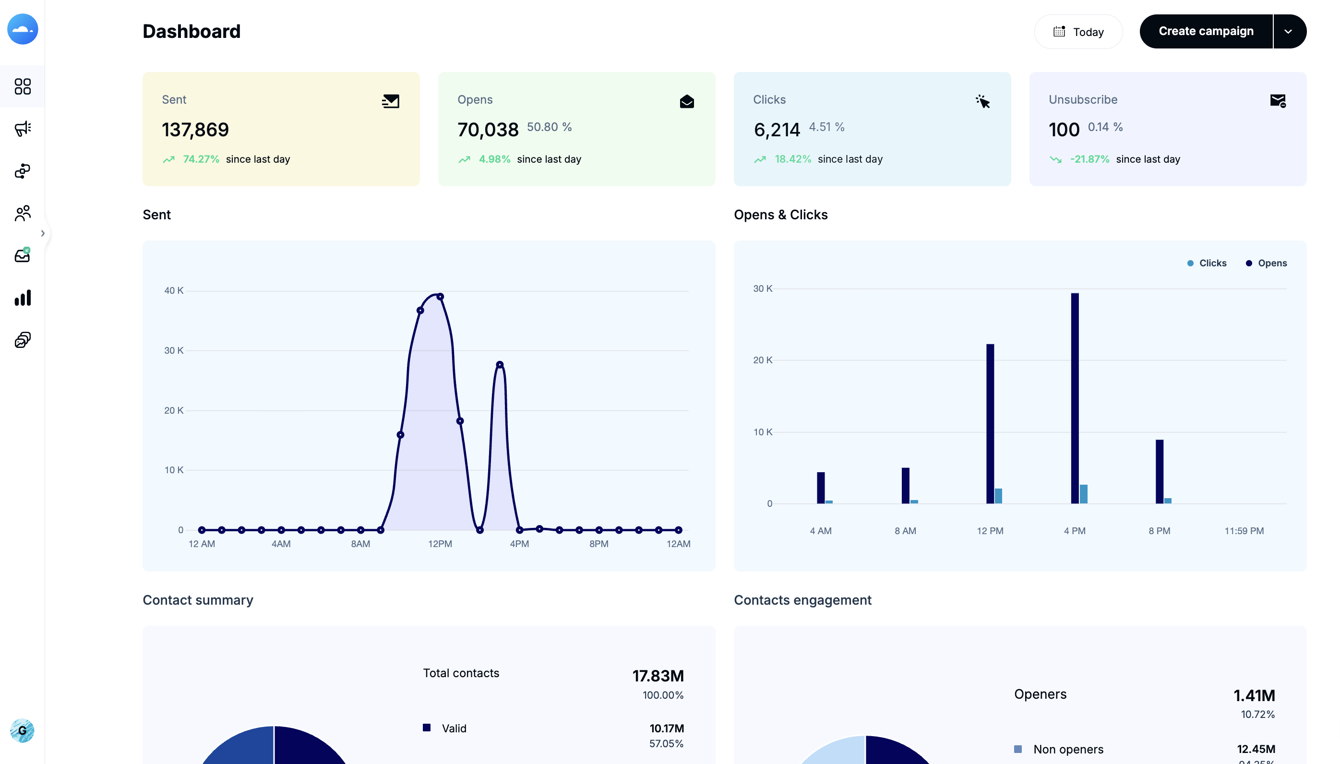Viewport: 1340px width, 764px height.
Task: Click the Create campaign button
Action: 1206,32
